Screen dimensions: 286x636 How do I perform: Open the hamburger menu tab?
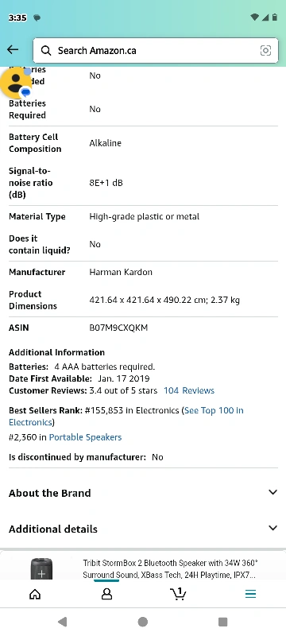251,594
